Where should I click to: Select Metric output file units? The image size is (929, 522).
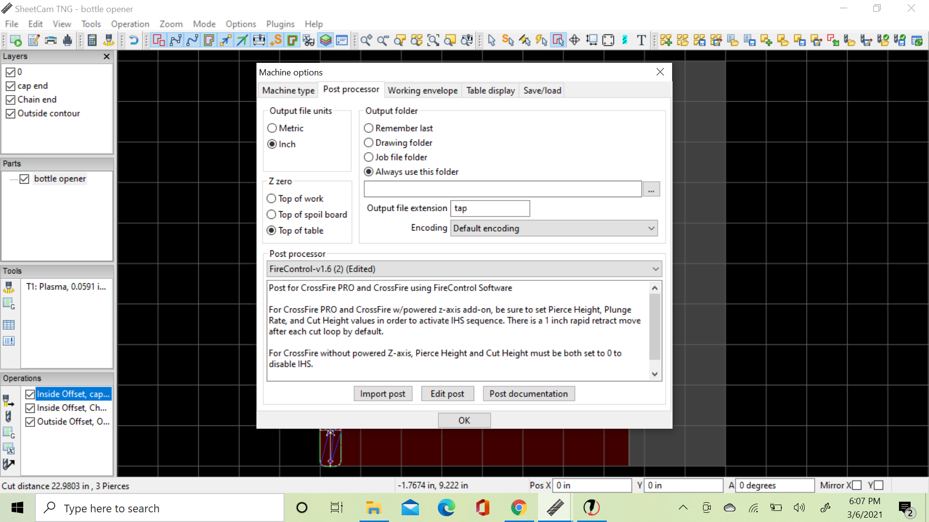tap(285, 128)
